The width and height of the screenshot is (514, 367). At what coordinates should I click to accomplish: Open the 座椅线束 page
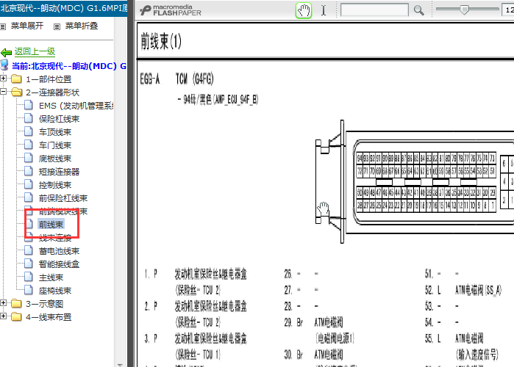tap(55, 291)
